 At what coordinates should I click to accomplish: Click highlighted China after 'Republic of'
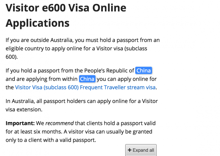coord(143,71)
